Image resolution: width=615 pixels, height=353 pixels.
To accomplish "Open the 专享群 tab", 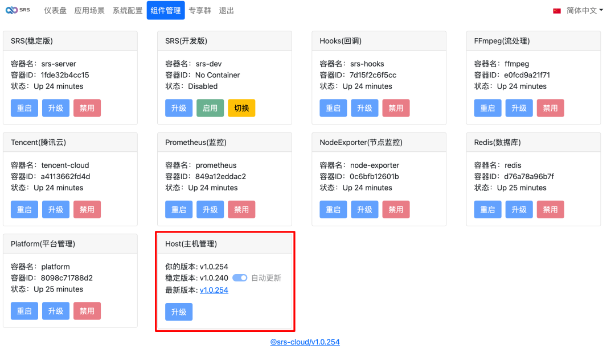I will click(200, 11).
